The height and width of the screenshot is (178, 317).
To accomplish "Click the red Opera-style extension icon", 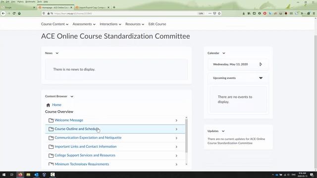I will [x=264, y=13].
